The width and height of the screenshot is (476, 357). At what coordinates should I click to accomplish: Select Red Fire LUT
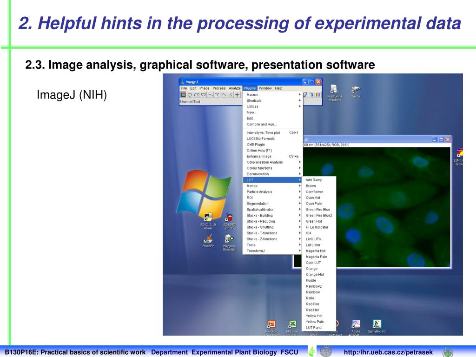[320, 304]
